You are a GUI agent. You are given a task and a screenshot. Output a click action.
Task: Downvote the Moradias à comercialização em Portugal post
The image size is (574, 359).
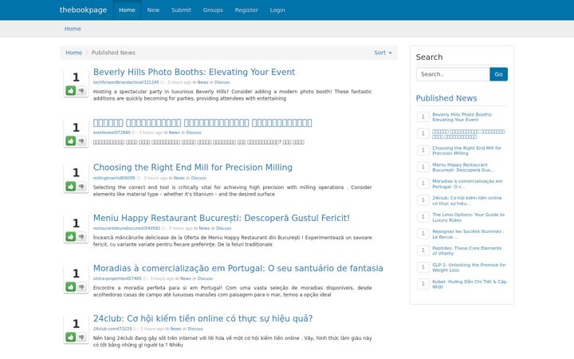tap(81, 287)
